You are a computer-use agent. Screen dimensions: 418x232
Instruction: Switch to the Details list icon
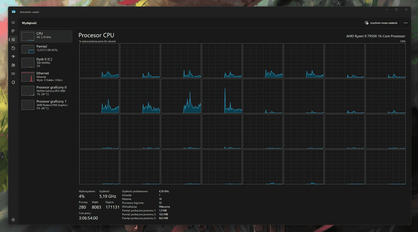[14, 73]
